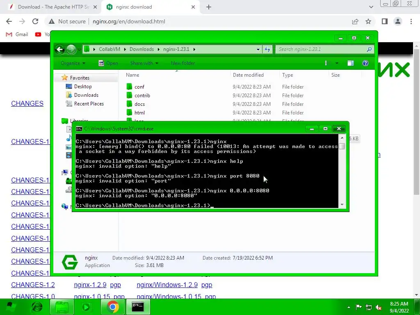Open Explorer help icon
Viewport: 420px width, 315px height.
(365, 63)
